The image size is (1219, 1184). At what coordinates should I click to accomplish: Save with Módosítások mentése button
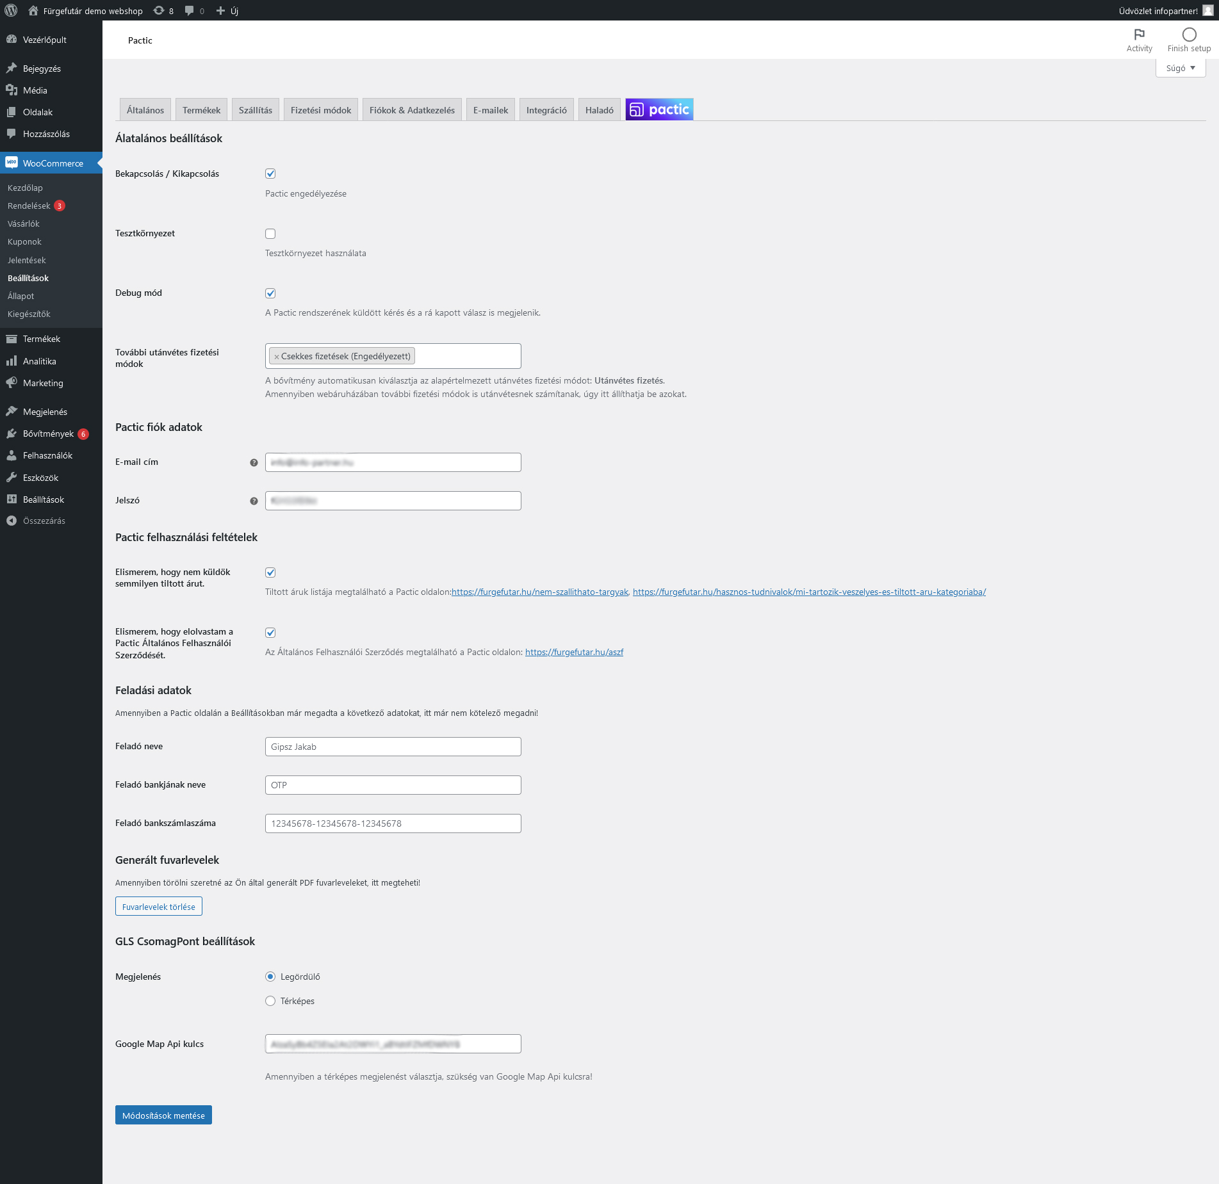[163, 1115]
